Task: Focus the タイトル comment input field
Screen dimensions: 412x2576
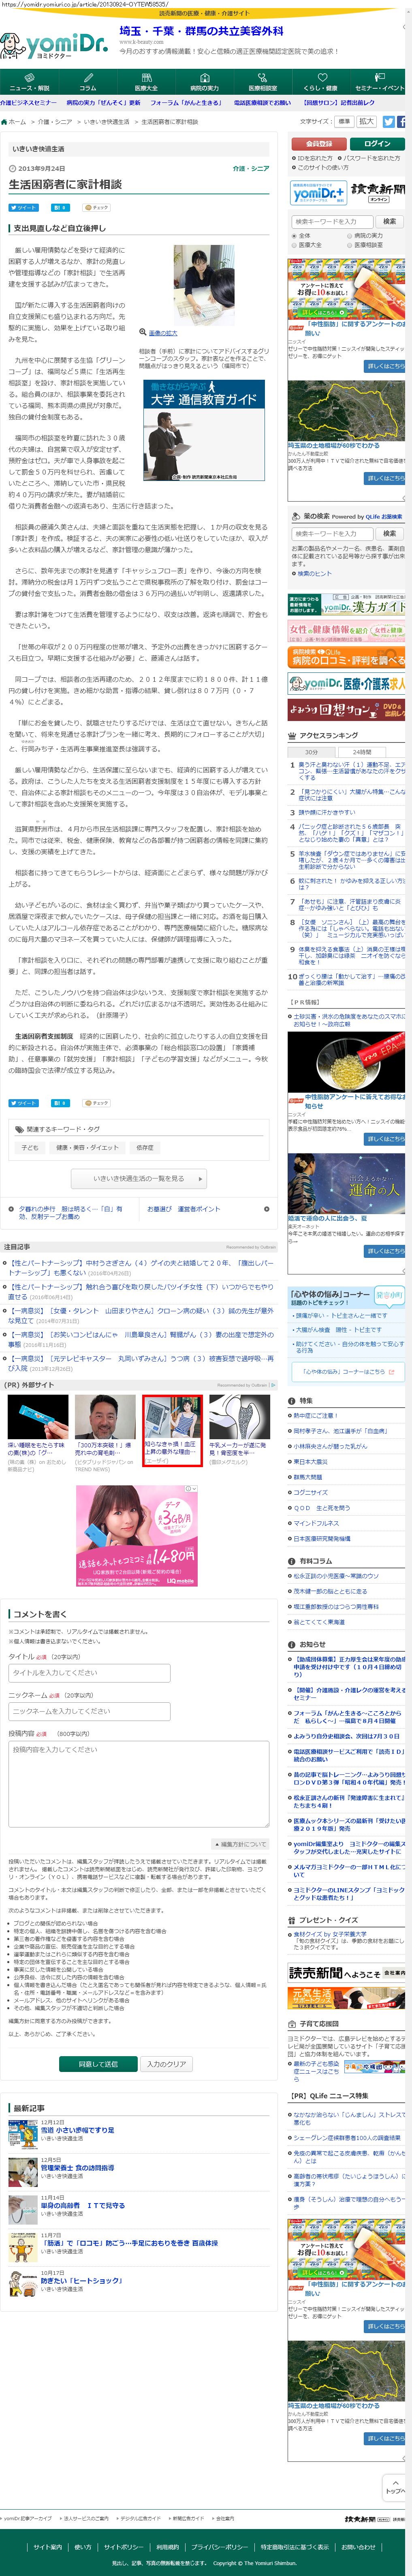Action: click(89, 1672)
